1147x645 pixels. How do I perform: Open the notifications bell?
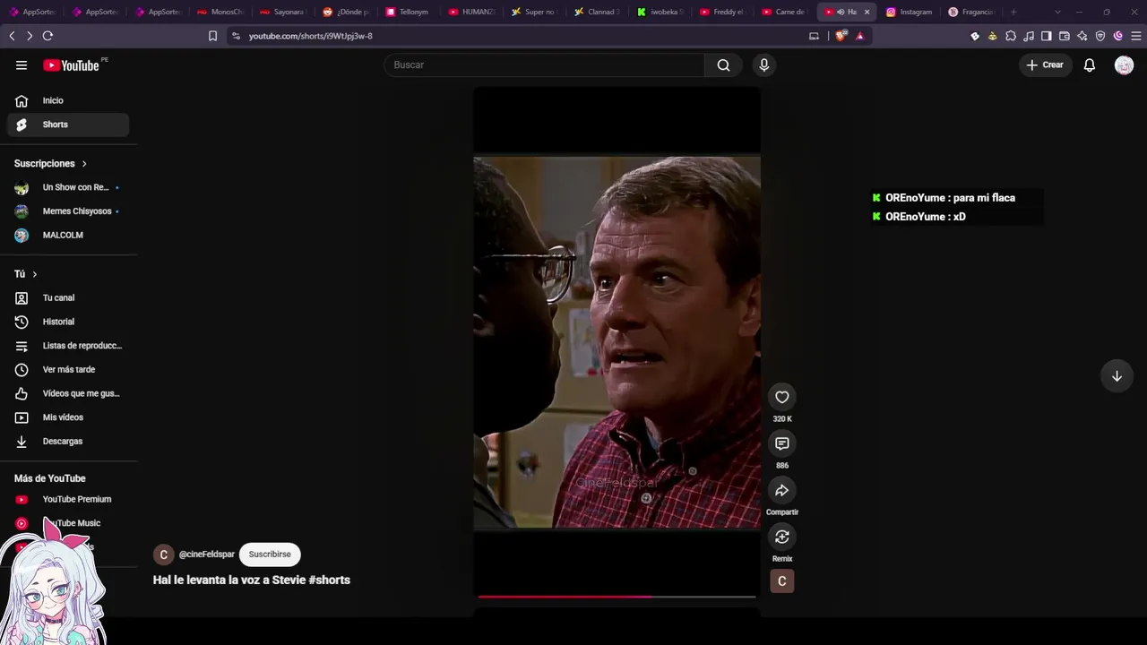click(x=1090, y=64)
